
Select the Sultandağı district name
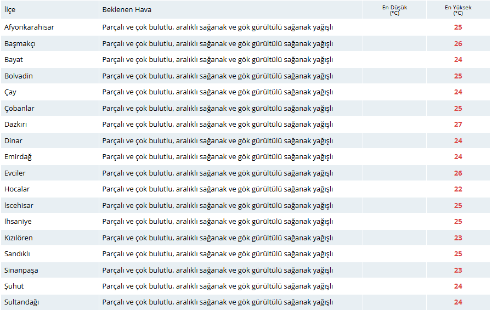click(x=21, y=302)
